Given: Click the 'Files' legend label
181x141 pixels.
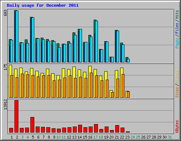Looking at the screenshot, I should [177, 28].
